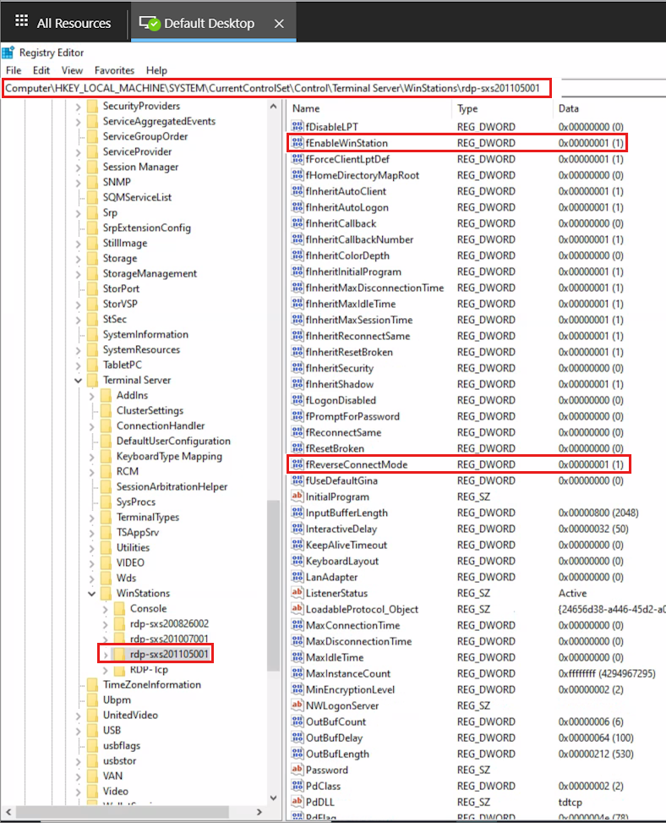Expand the Session Manager key
Screen dimensions: 666x823
[78, 167]
